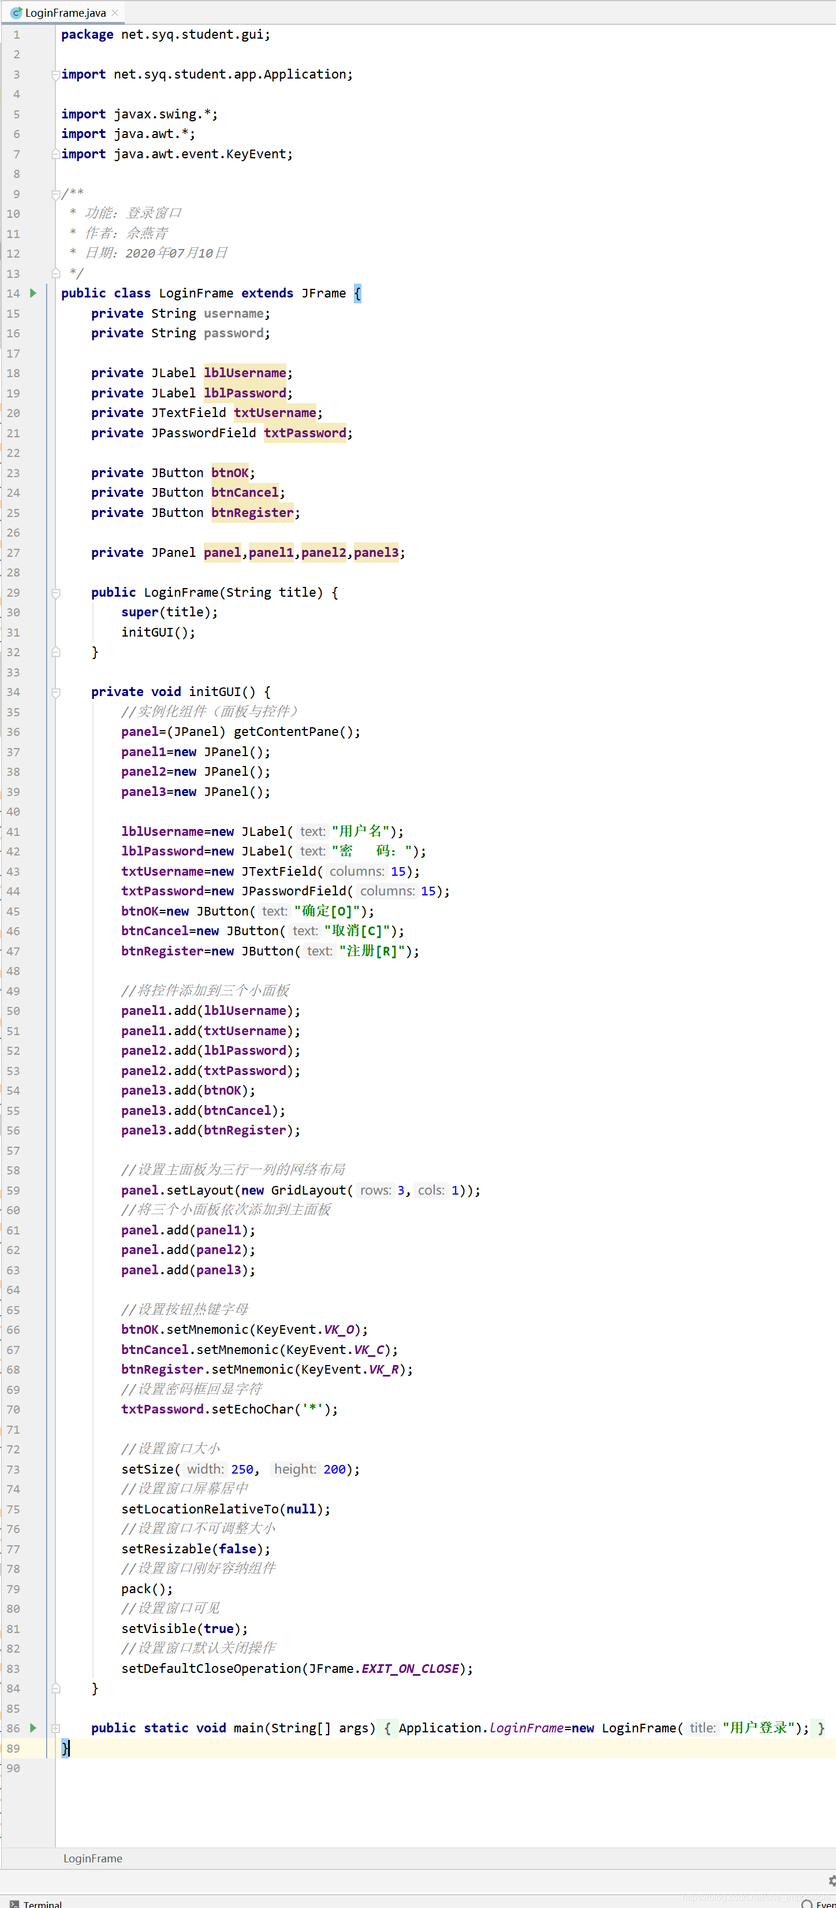Collapse the initGUI method at line 34
The height and width of the screenshot is (1908, 836).
[x=55, y=692]
